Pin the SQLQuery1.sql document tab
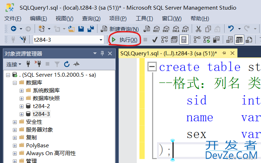The image size is (261, 163). click(x=224, y=53)
